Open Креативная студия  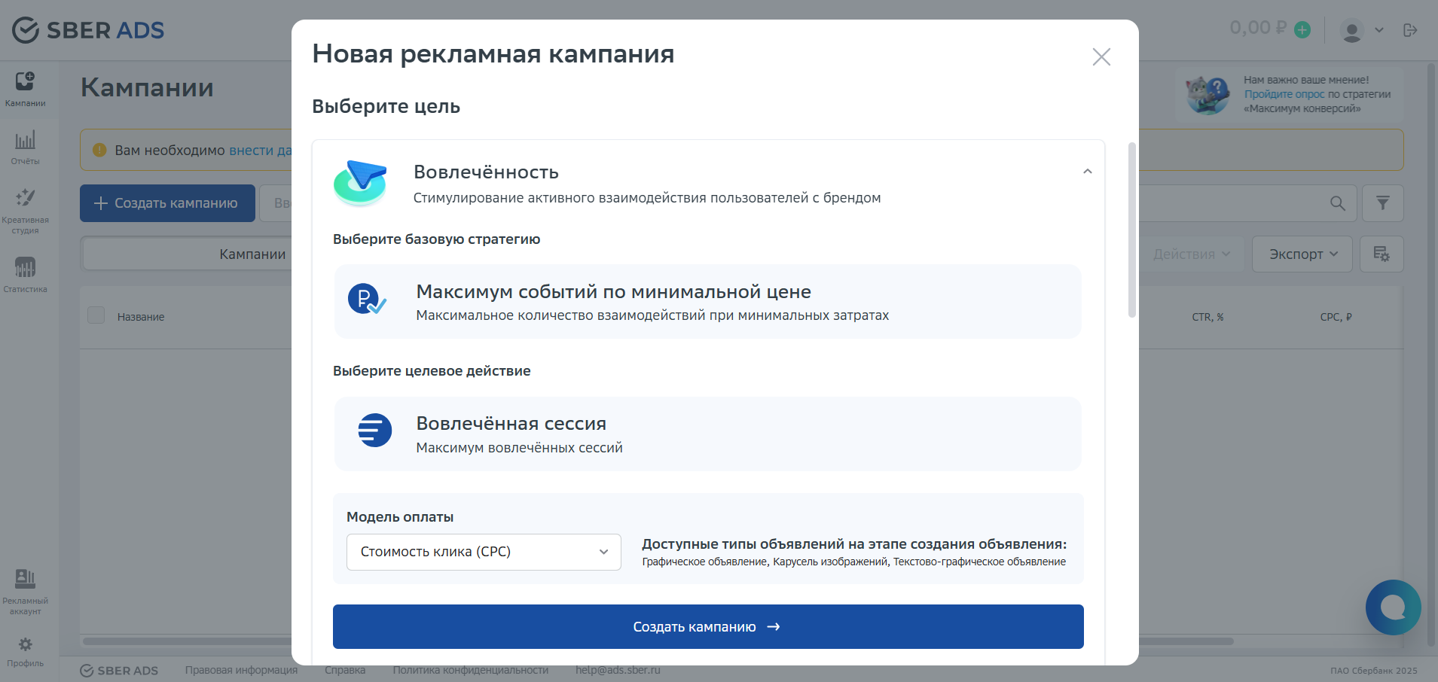[x=26, y=207]
